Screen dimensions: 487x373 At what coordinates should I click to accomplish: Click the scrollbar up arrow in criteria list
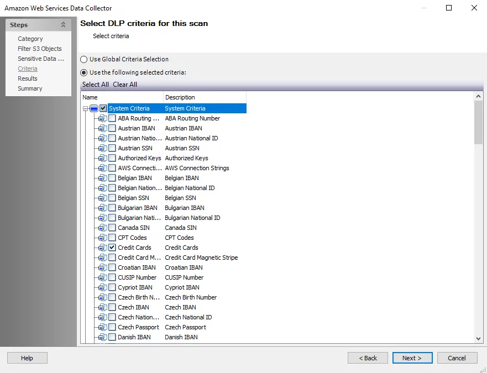click(478, 96)
